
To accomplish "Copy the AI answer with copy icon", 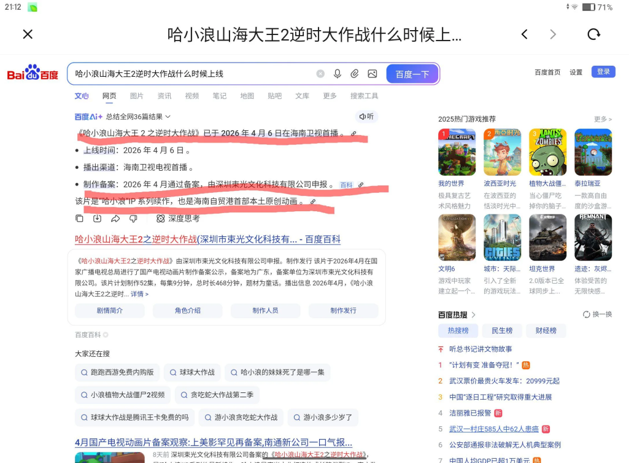I will [x=79, y=219].
